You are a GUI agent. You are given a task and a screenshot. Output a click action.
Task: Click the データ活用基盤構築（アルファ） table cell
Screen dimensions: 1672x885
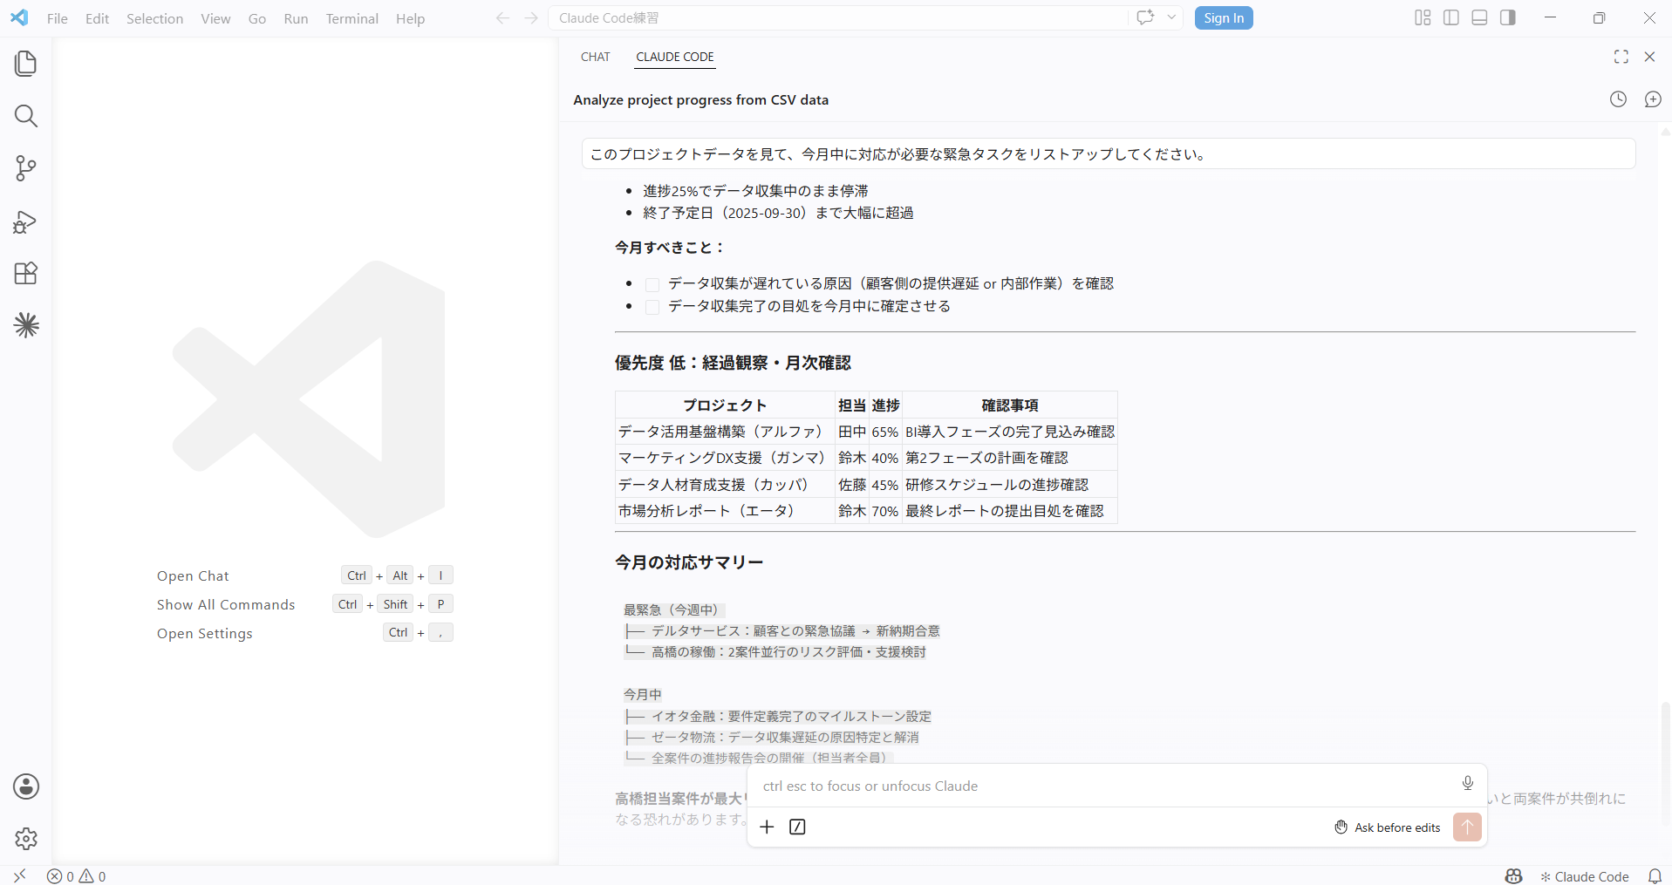click(725, 432)
